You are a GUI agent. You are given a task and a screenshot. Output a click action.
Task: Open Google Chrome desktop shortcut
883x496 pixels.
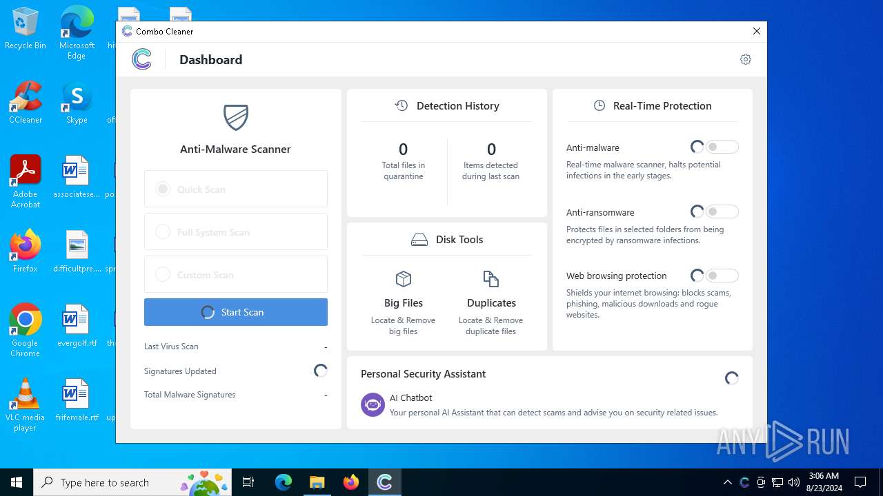(26, 331)
